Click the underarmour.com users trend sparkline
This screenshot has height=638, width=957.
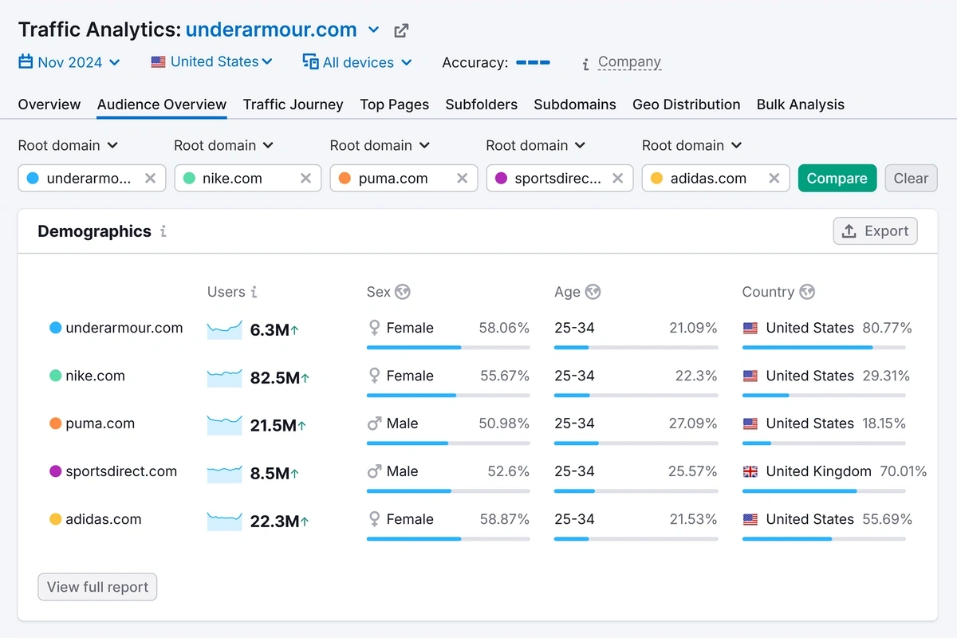pyautogui.click(x=224, y=330)
